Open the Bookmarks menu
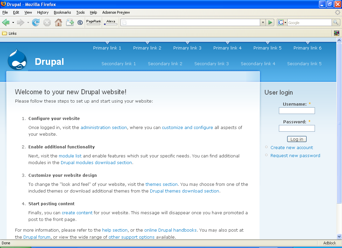 [x=62, y=12]
